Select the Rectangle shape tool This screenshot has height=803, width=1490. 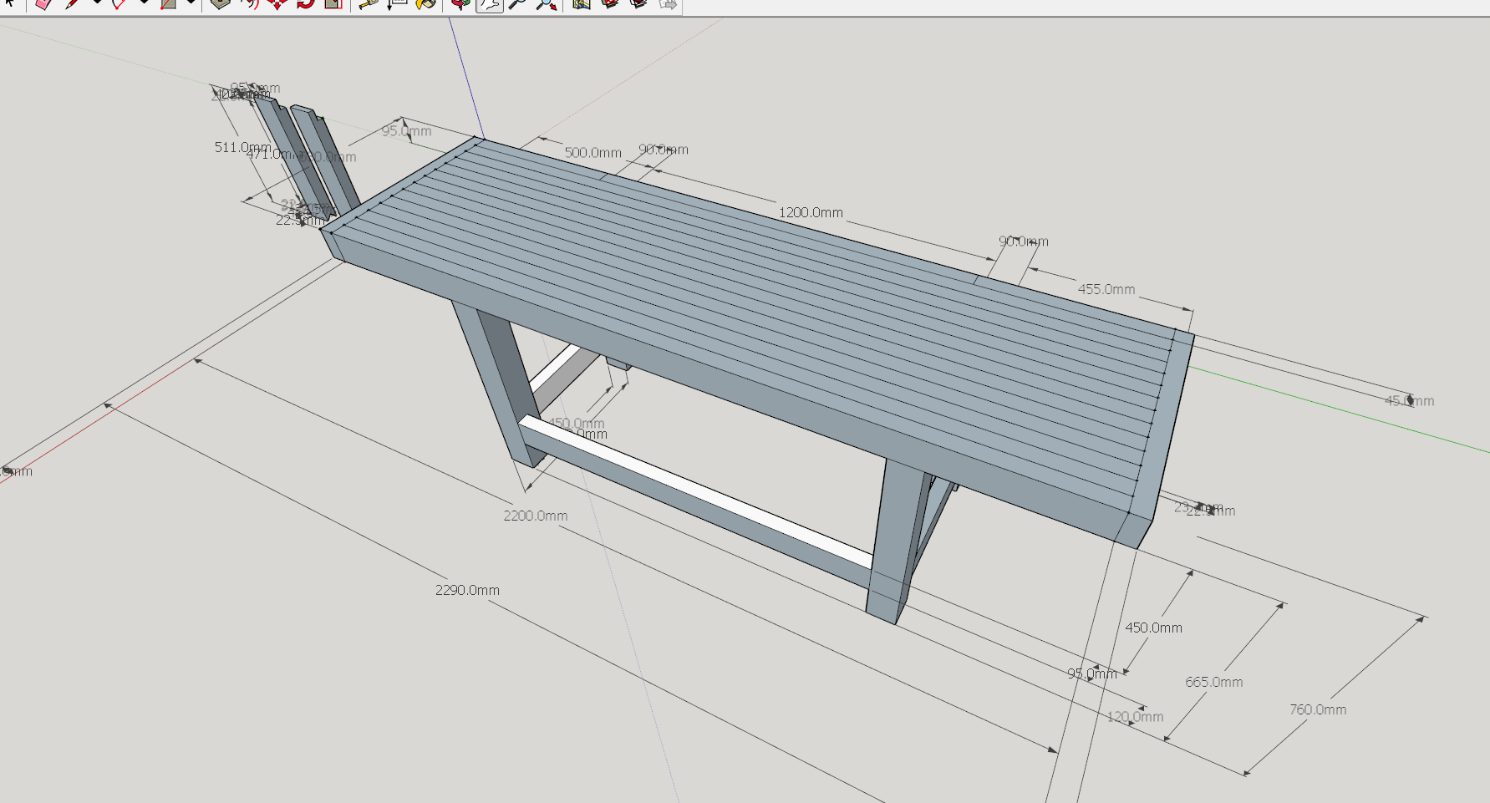pos(167,3)
